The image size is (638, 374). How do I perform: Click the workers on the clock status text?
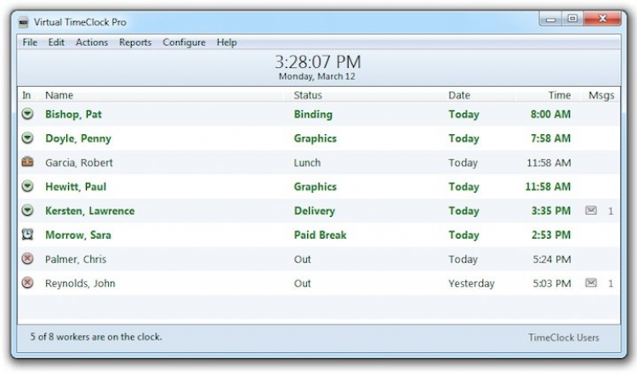[96, 337]
